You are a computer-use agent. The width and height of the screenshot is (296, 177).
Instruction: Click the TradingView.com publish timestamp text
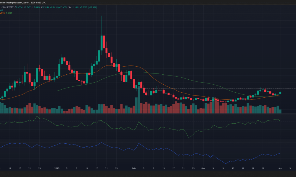23,3
